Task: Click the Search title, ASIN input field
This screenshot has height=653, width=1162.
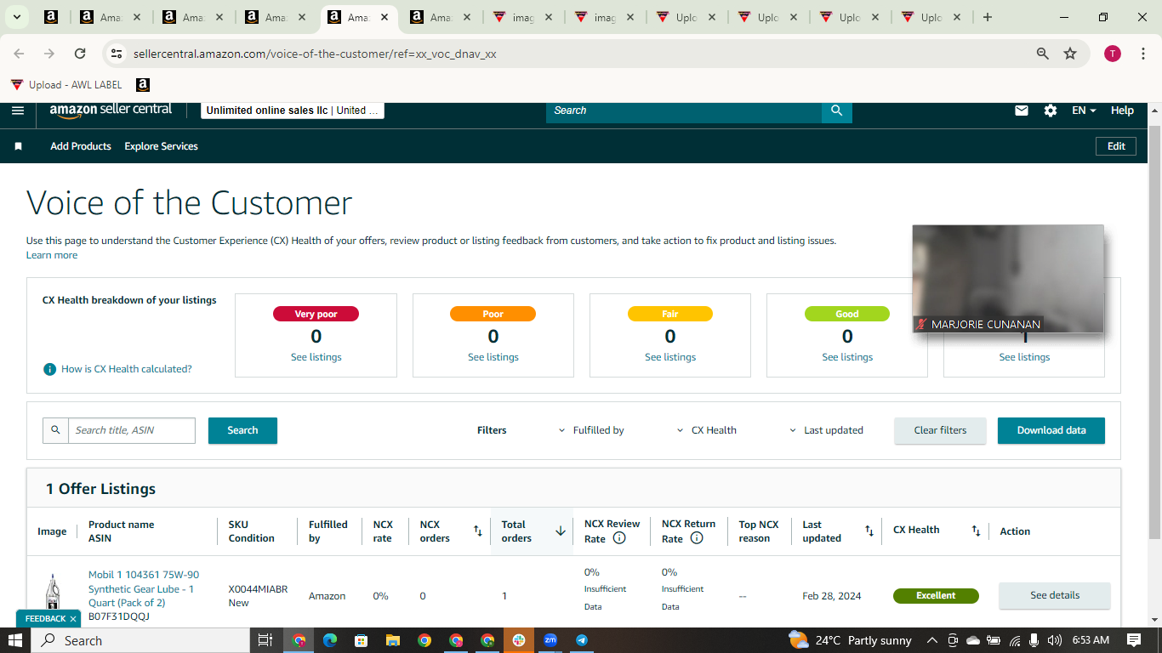Action: click(x=132, y=430)
